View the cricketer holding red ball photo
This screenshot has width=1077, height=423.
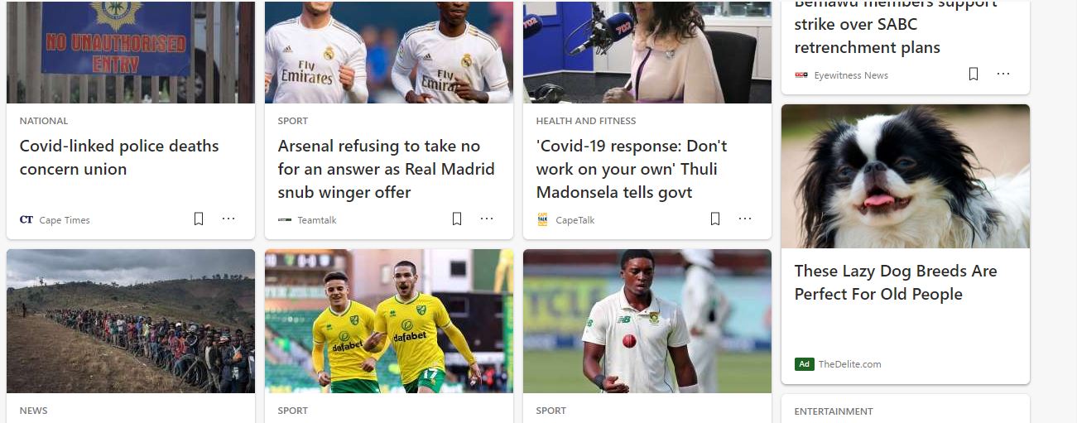[647, 321]
